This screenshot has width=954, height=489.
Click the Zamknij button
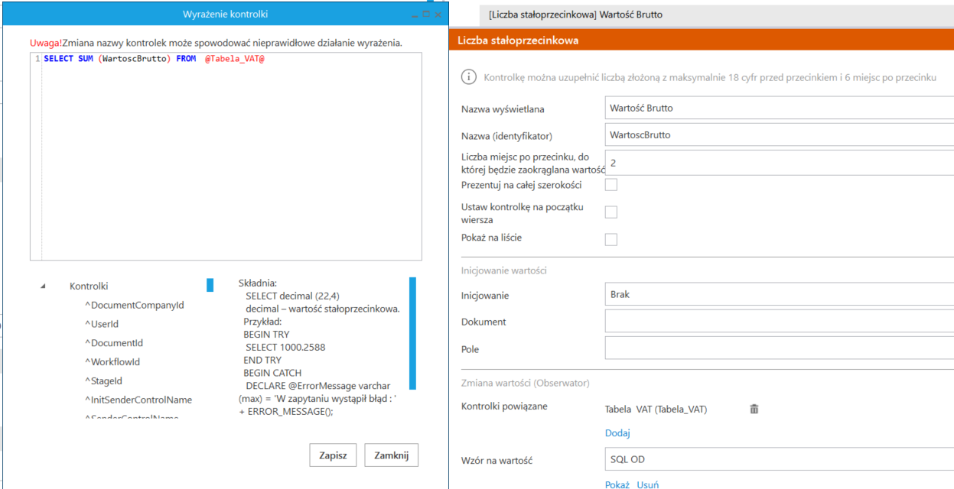pos(392,455)
